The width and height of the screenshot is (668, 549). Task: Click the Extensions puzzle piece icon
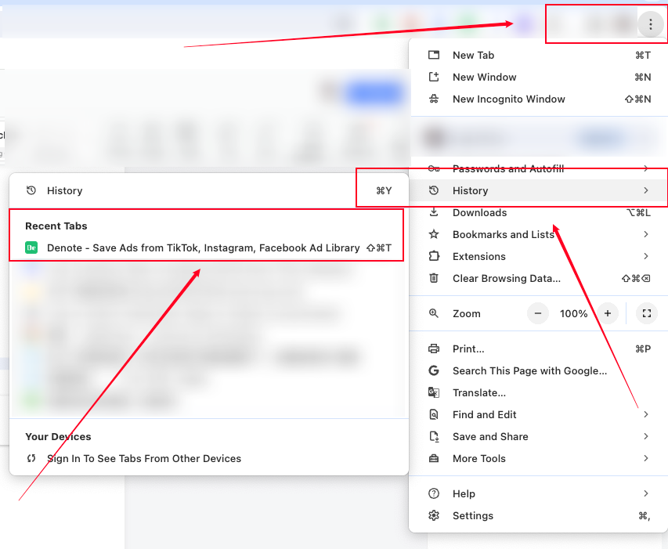434,256
